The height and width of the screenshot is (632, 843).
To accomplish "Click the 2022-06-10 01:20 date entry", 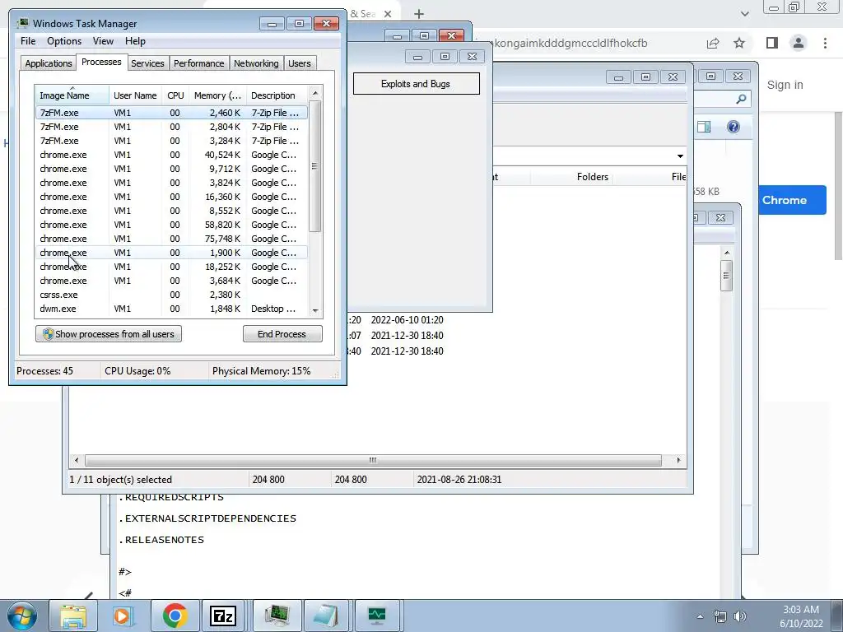I will click(x=407, y=320).
